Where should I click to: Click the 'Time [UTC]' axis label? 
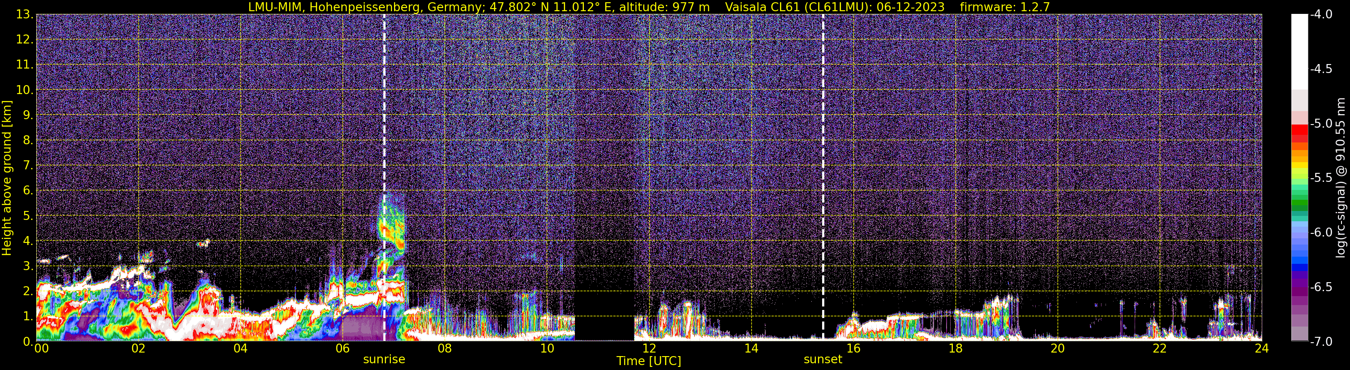click(649, 361)
